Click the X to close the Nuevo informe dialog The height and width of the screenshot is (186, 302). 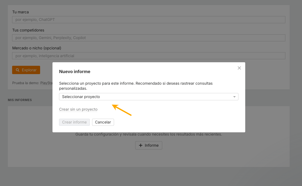(239, 68)
